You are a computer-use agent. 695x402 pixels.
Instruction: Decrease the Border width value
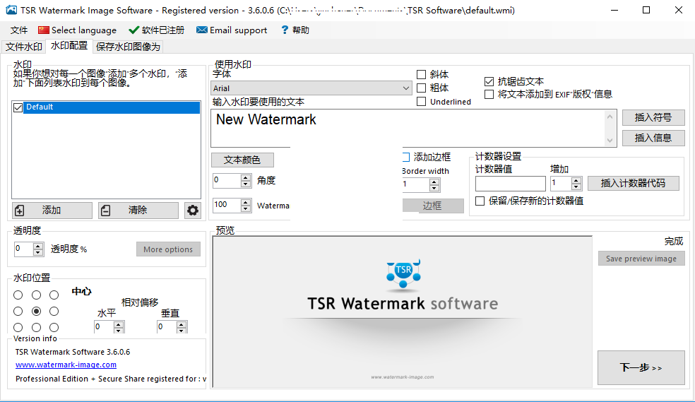point(434,188)
